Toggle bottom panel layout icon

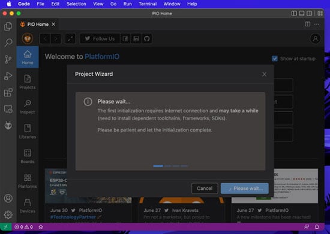coord(302,13)
